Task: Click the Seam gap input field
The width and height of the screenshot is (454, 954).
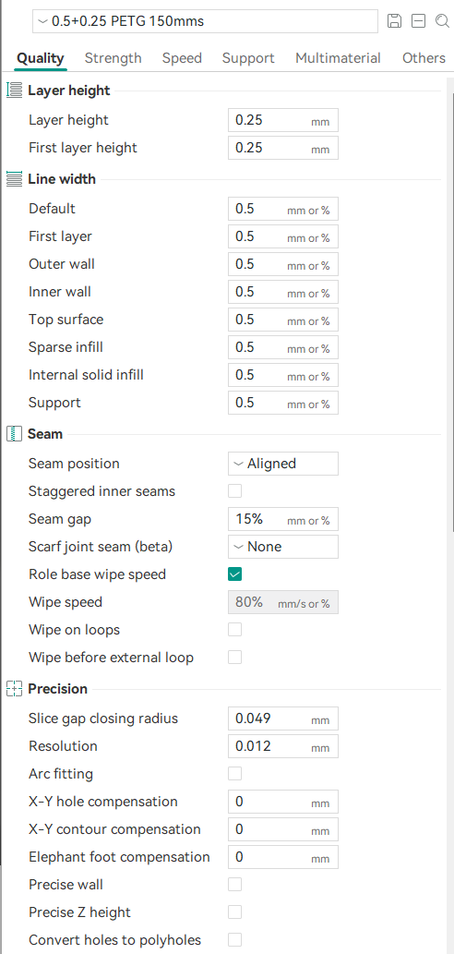Action: coord(283,519)
